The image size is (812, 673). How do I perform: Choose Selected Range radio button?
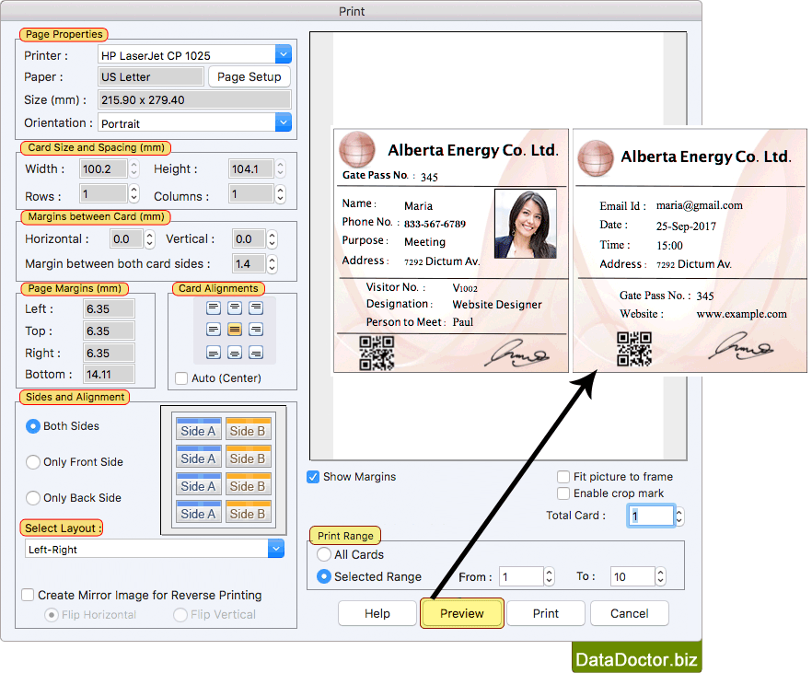click(324, 576)
